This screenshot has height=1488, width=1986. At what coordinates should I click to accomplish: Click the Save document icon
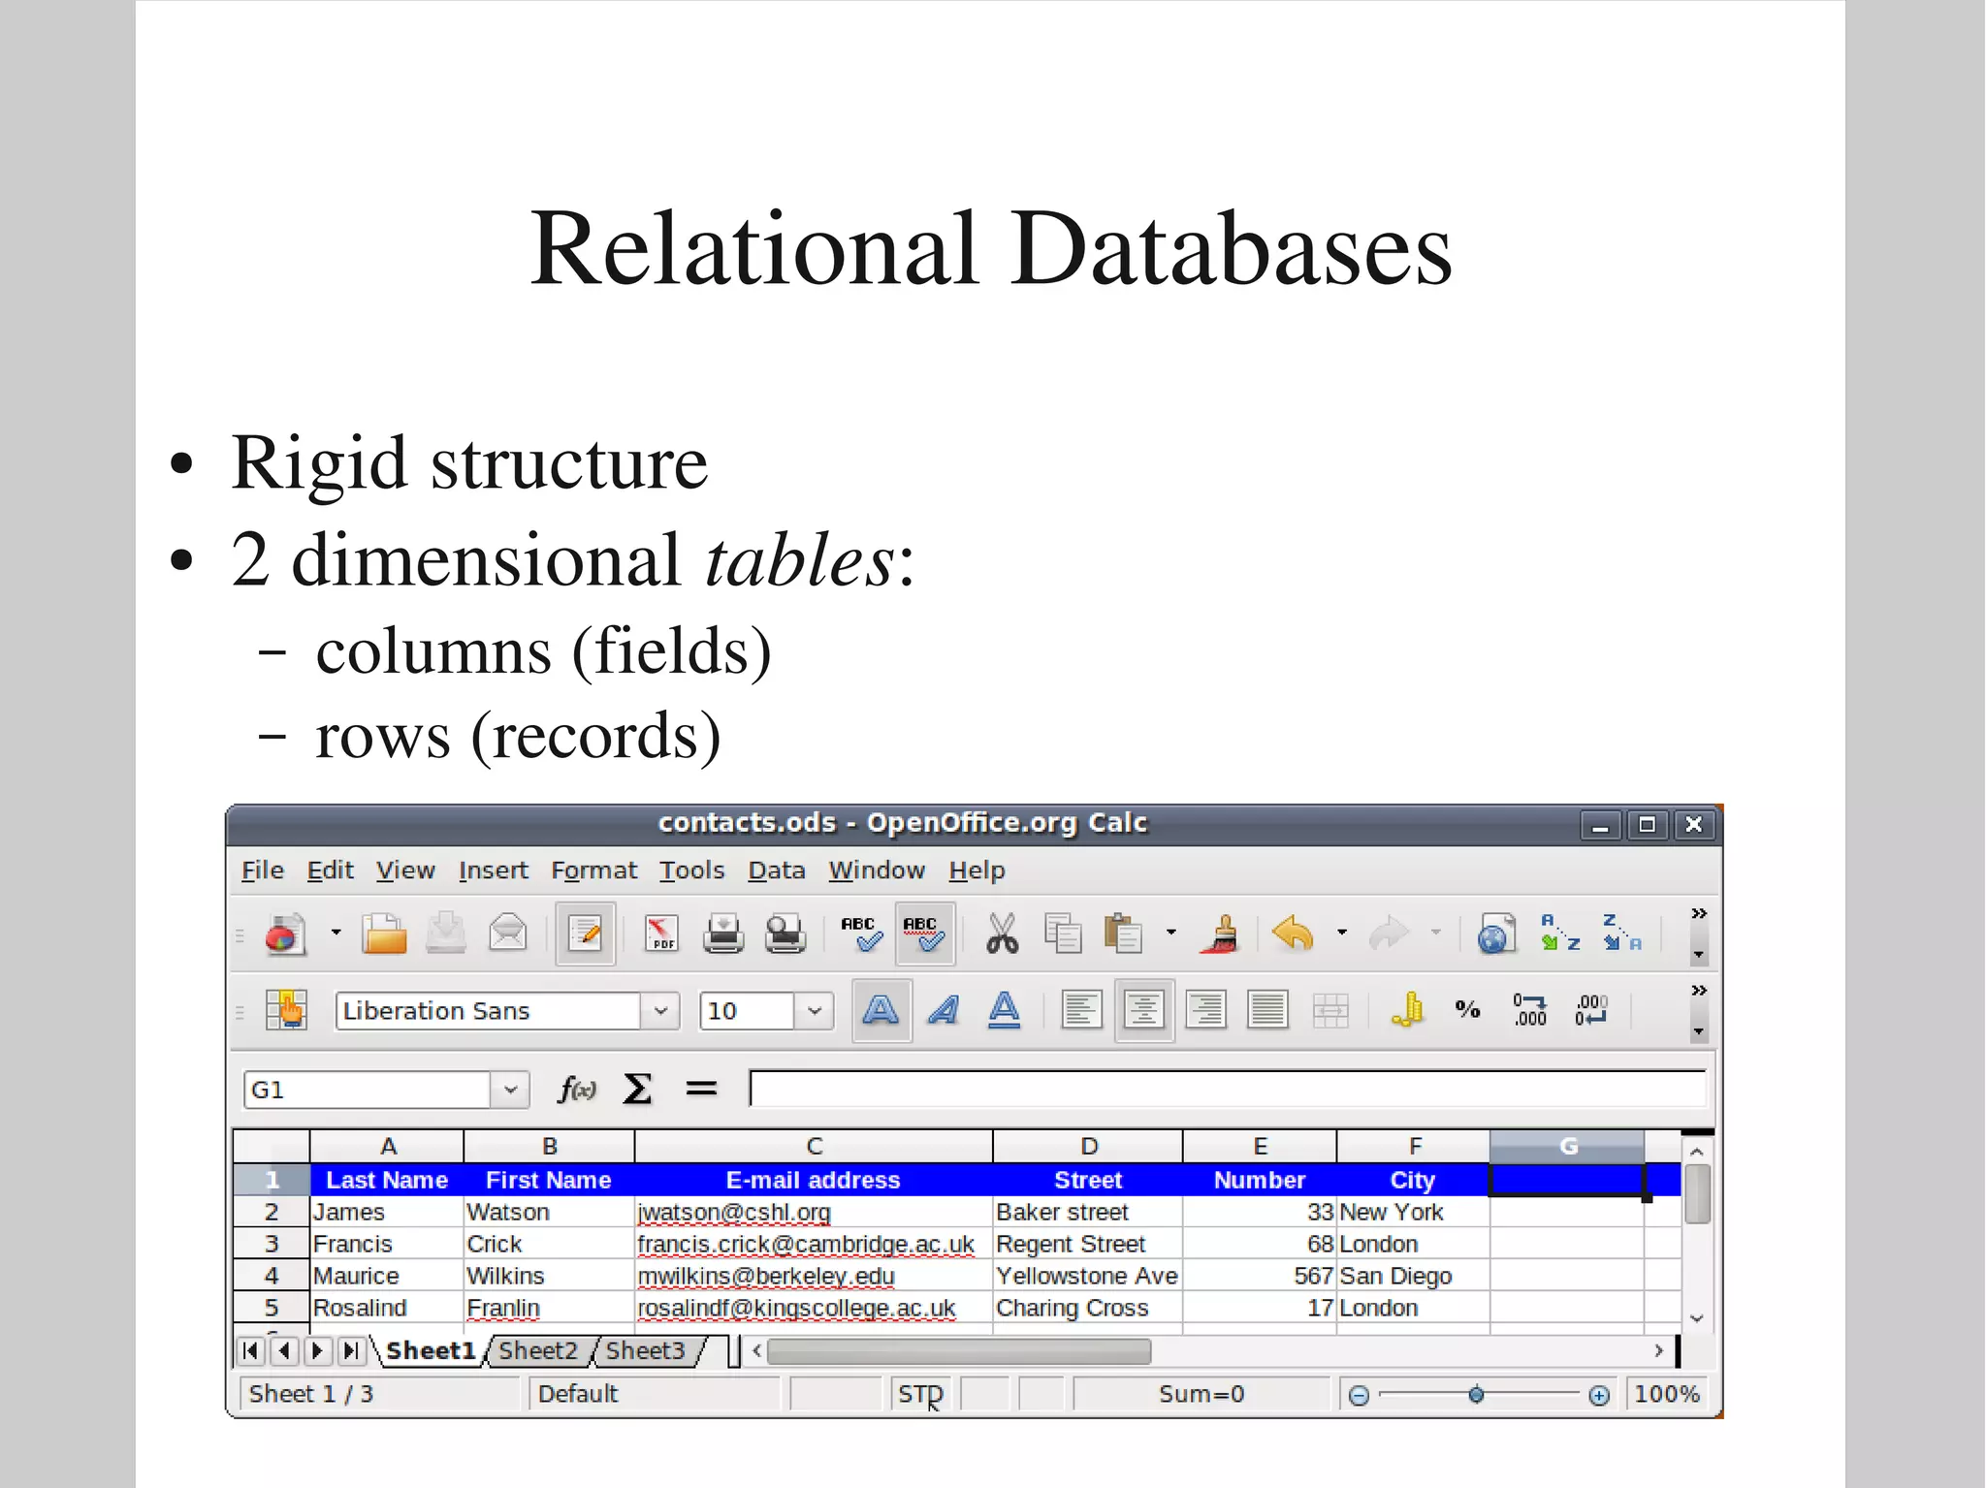446,934
